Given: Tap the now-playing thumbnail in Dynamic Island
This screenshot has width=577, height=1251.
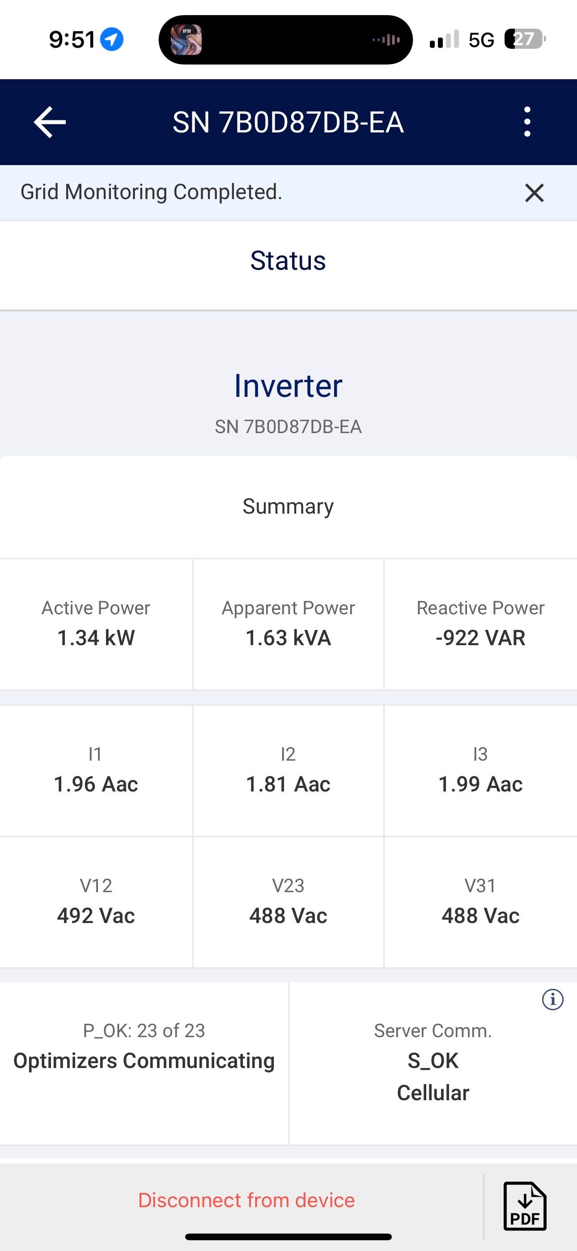Looking at the screenshot, I should tap(186, 40).
